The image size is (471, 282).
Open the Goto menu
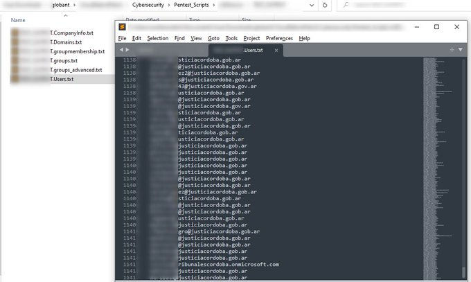213,38
